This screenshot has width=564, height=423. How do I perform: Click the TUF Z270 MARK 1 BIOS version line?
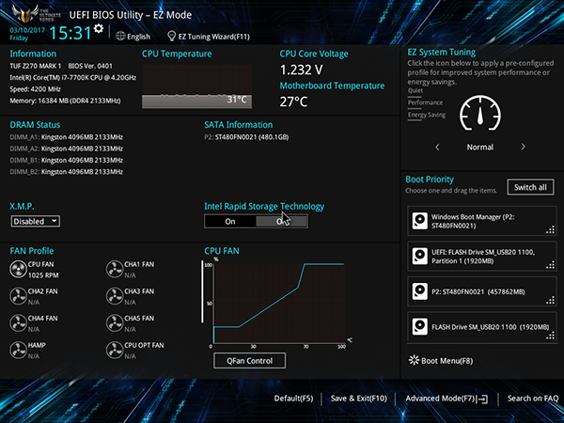(61, 66)
